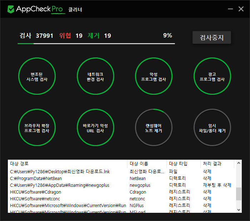Click the 위험 threat count label

65,36
